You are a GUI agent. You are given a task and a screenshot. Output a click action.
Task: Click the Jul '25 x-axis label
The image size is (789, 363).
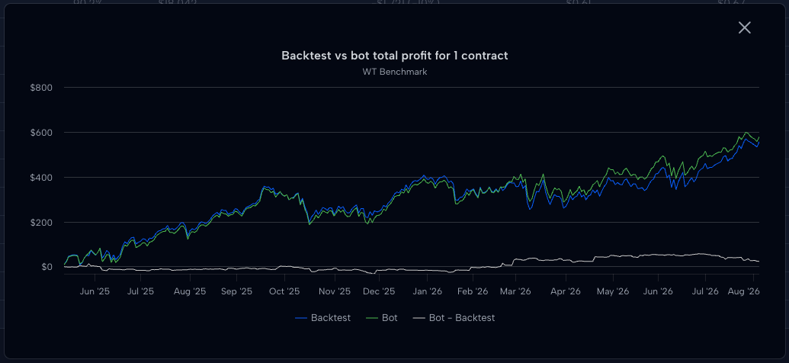tap(141, 291)
